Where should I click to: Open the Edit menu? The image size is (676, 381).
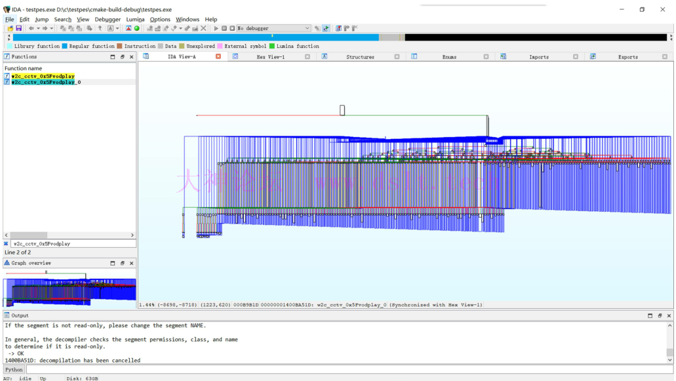coord(24,20)
